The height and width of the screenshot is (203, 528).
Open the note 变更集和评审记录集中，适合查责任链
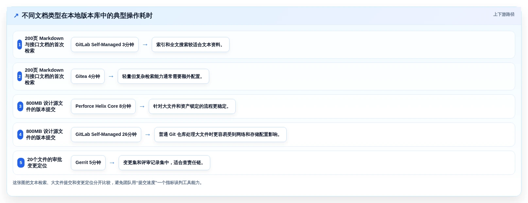click(x=164, y=163)
